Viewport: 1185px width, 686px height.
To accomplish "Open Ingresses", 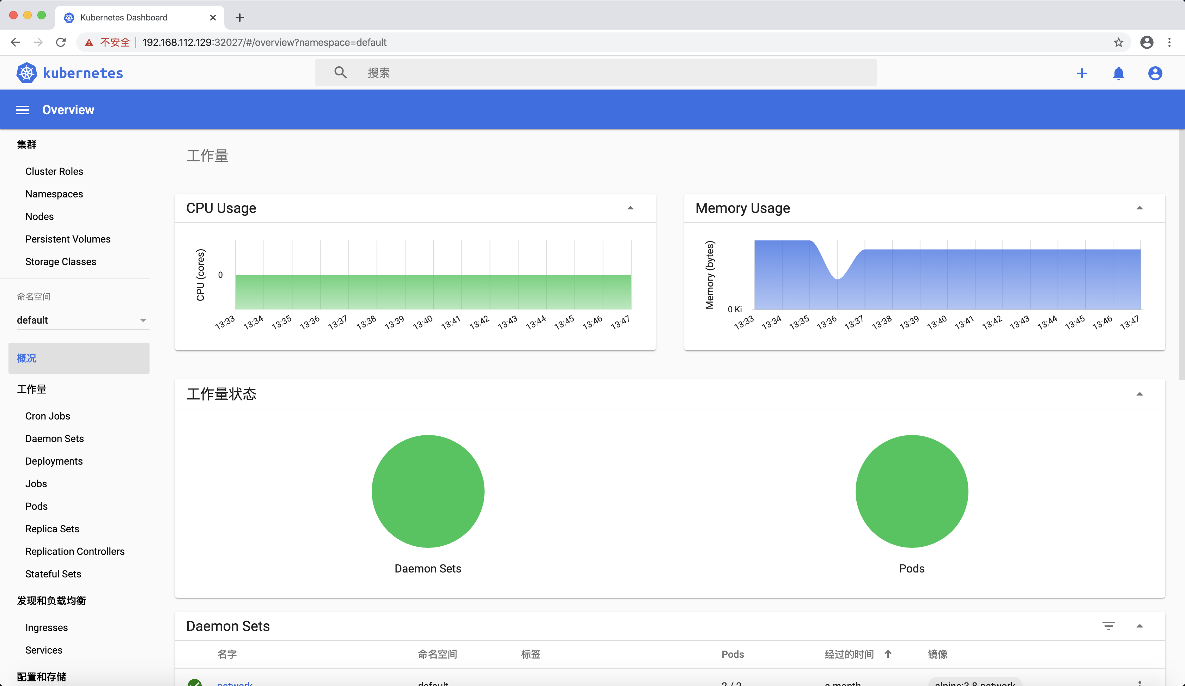I will pyautogui.click(x=47, y=627).
